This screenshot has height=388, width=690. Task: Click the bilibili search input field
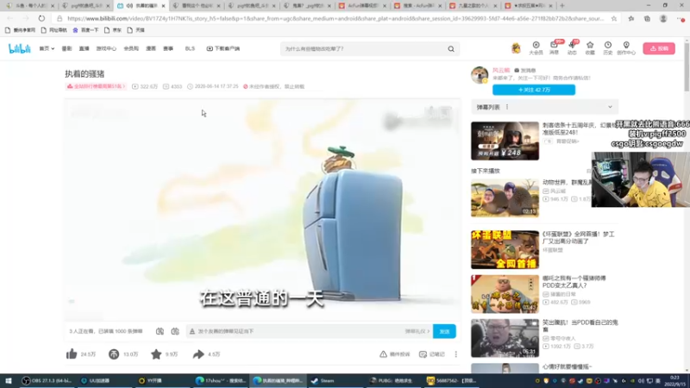click(363, 49)
